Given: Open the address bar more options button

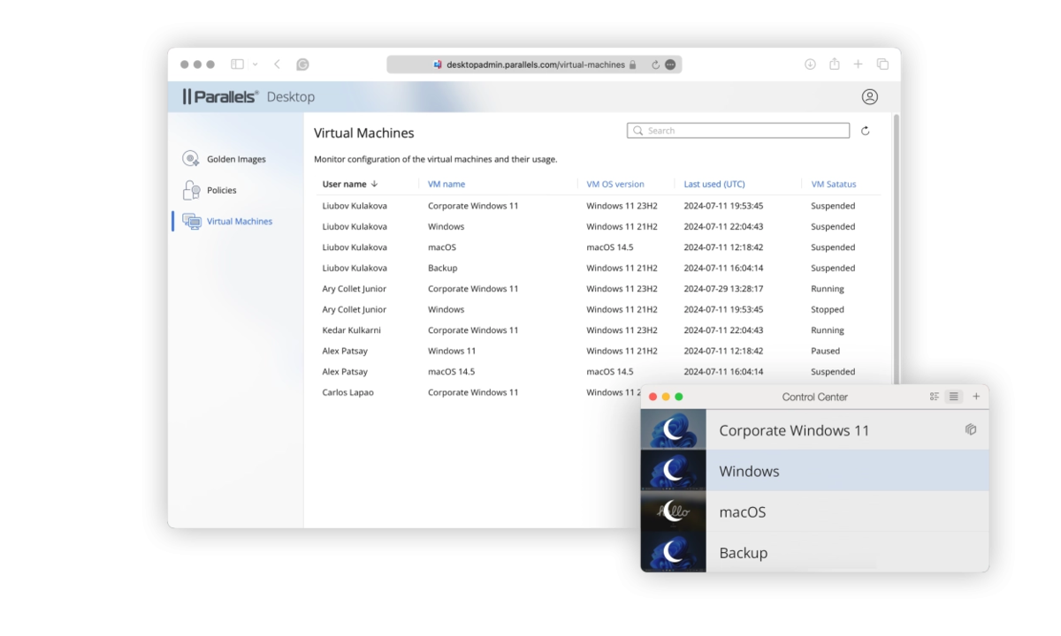Looking at the screenshot, I should (670, 64).
